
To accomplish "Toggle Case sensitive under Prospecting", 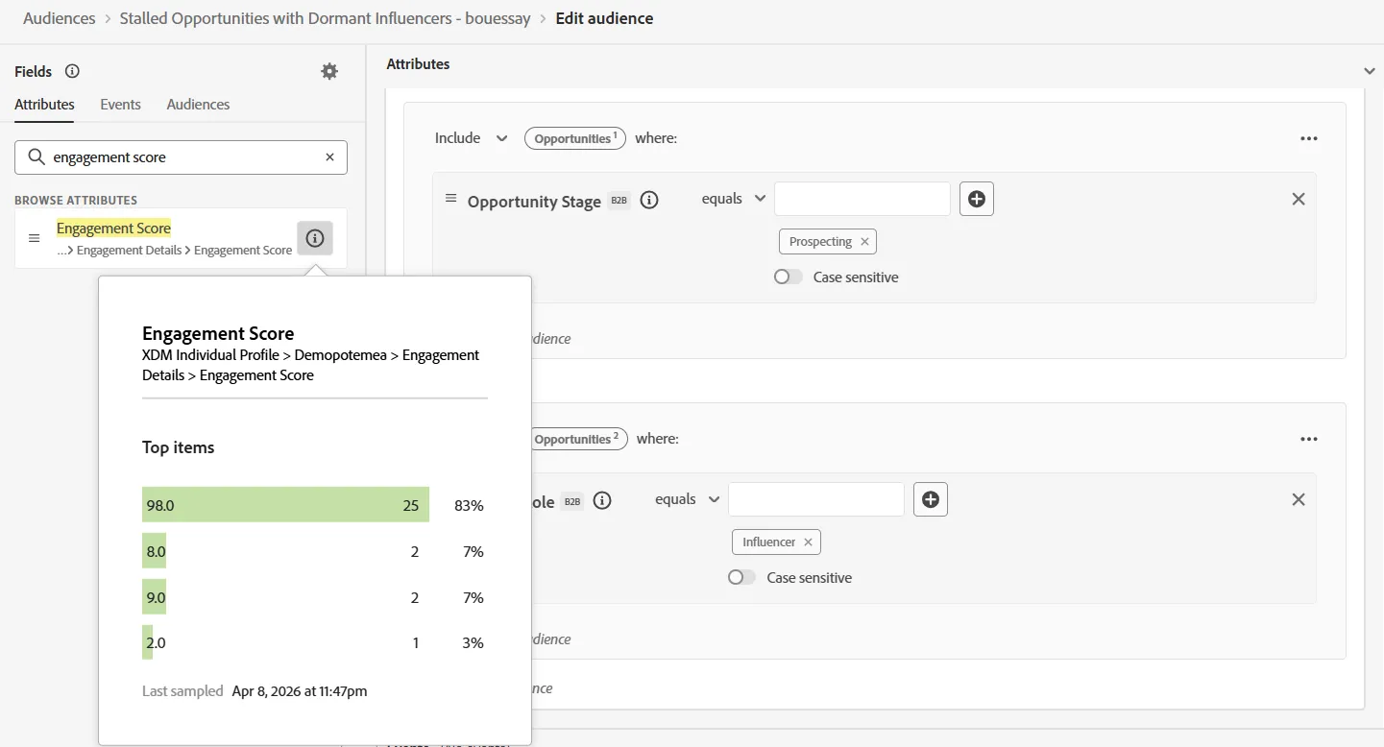I will pyautogui.click(x=789, y=277).
